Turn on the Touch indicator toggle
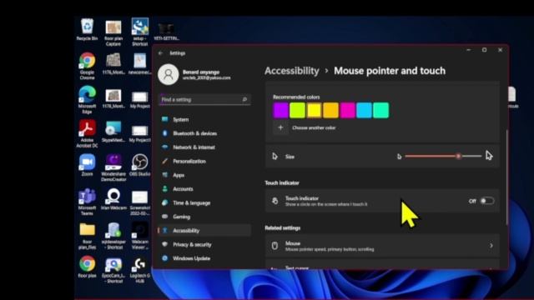Screen dimensions: 534x300 tap(486, 201)
